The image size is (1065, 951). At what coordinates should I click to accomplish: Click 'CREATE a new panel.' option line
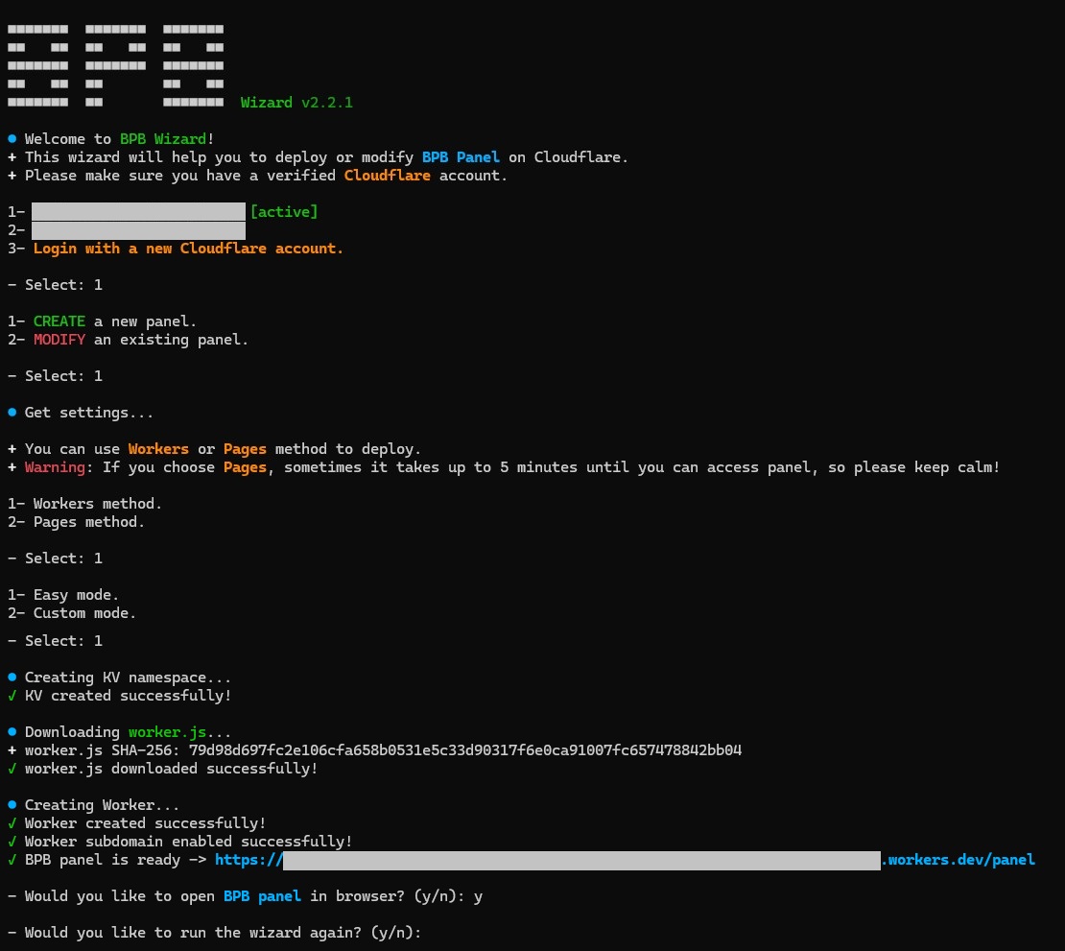click(x=102, y=321)
